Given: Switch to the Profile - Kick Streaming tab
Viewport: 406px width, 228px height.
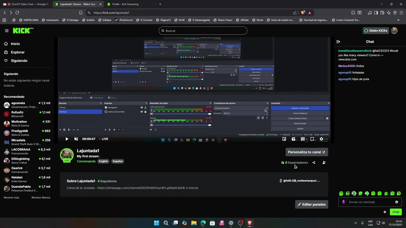Looking at the screenshot, I should tap(129, 4).
